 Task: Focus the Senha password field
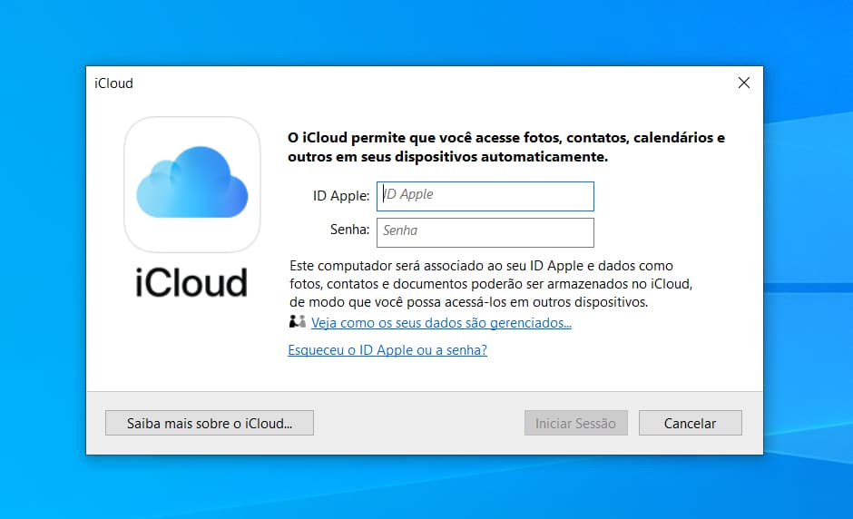[x=485, y=233]
